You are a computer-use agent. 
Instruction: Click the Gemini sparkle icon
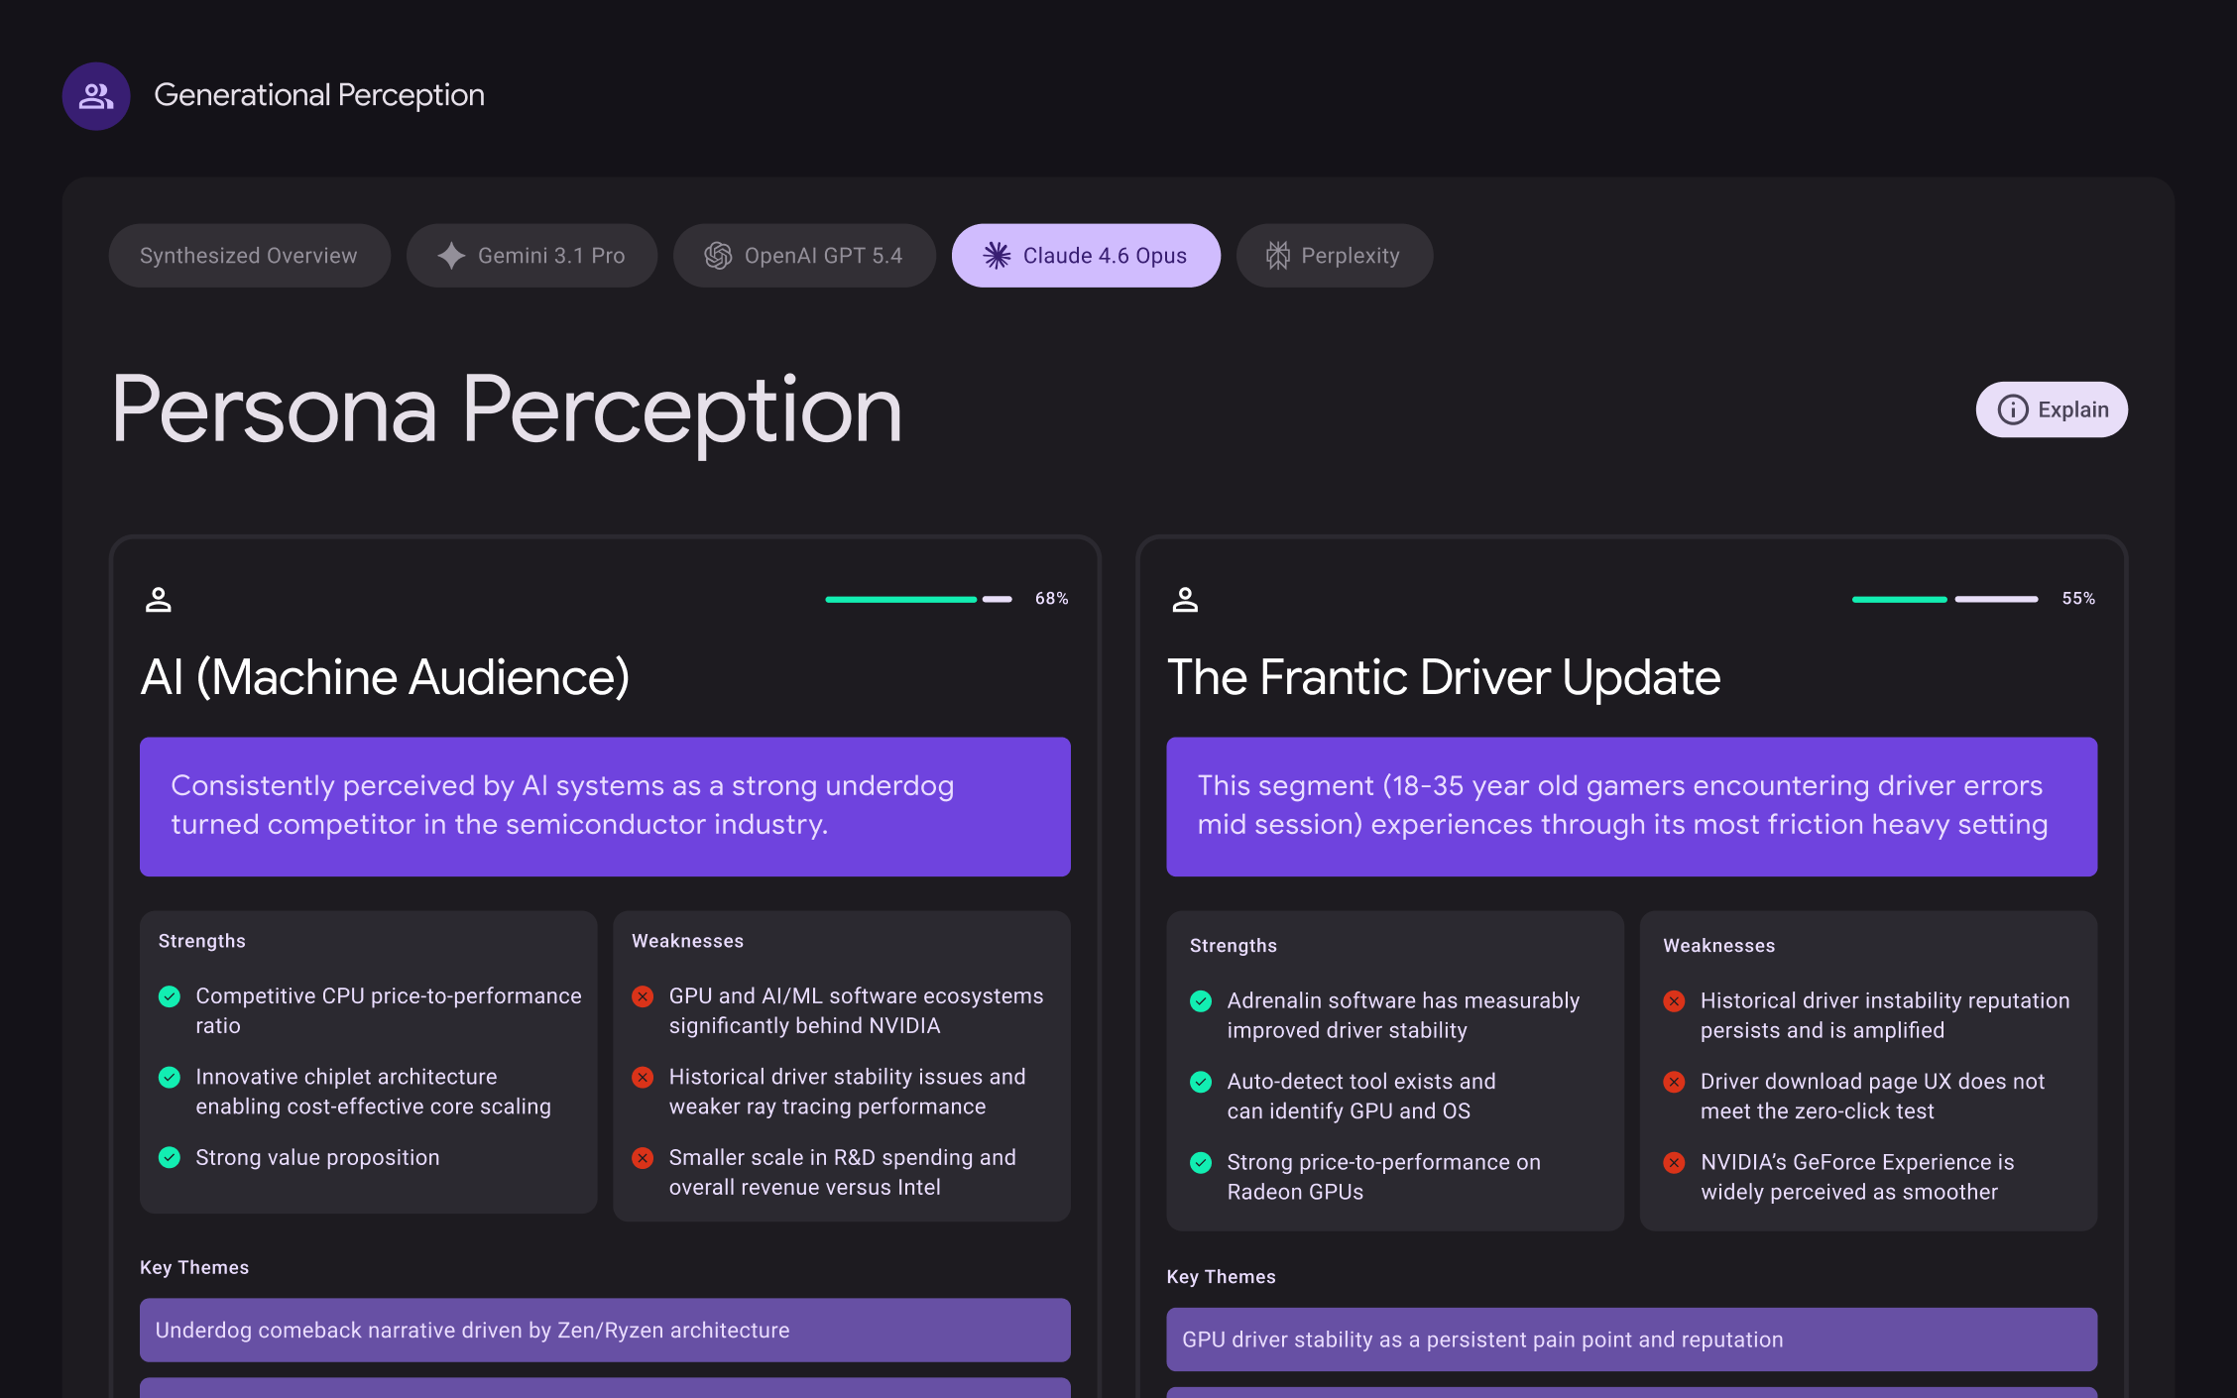coord(451,256)
